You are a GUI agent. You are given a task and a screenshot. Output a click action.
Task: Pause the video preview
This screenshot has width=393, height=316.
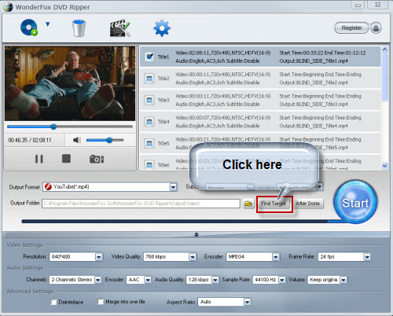(x=39, y=159)
